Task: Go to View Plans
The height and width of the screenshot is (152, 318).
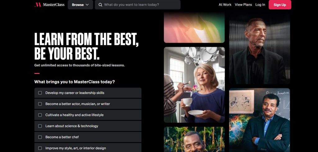Action: (x=243, y=5)
